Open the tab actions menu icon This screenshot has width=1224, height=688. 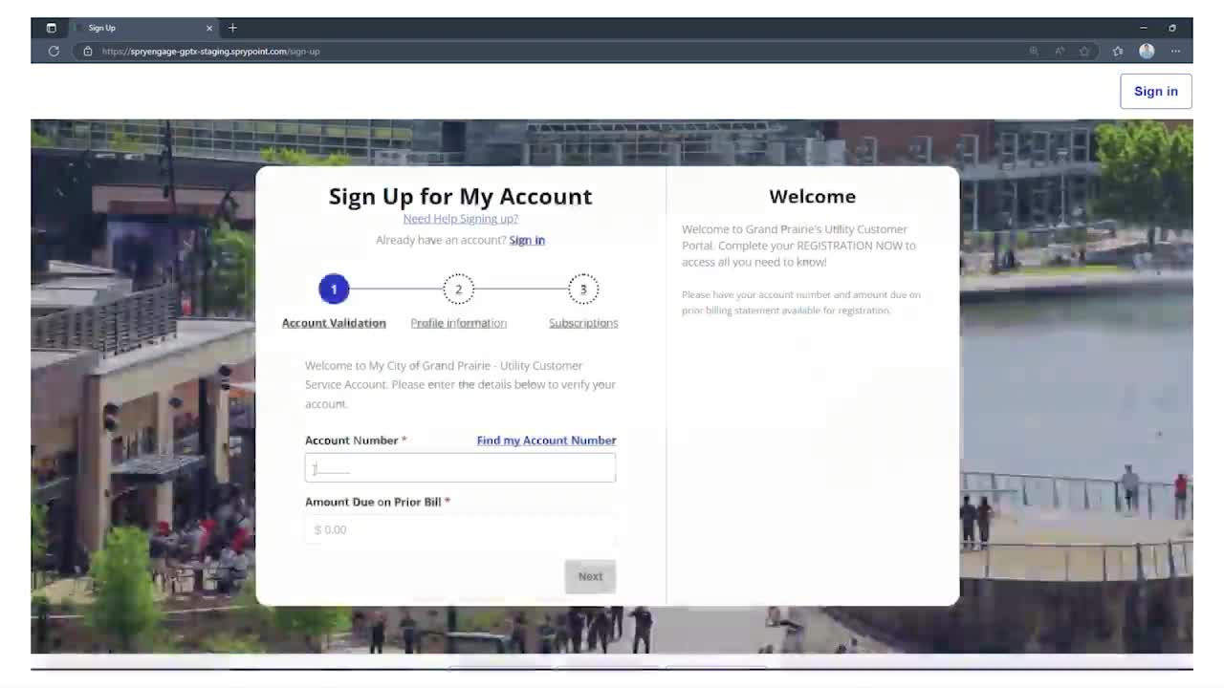52,28
